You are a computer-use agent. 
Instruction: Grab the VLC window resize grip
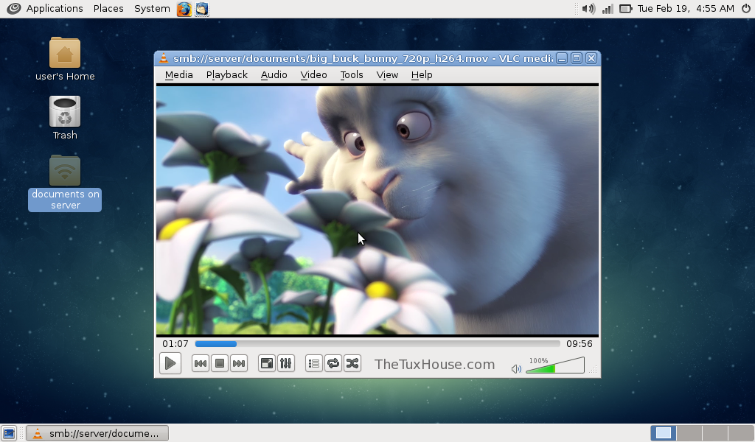click(x=594, y=369)
